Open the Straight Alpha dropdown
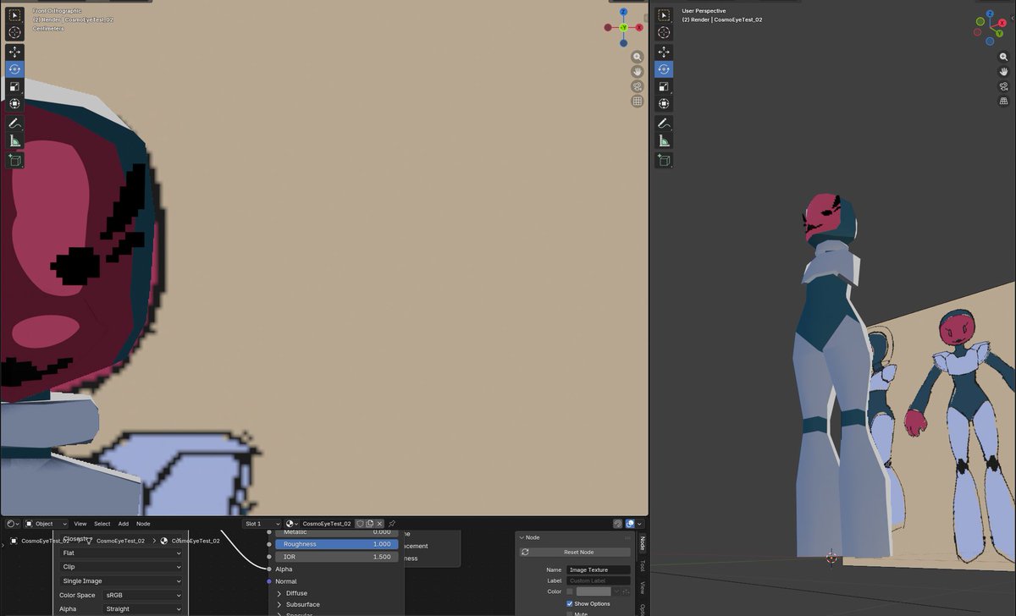The height and width of the screenshot is (616, 1016). (142, 609)
